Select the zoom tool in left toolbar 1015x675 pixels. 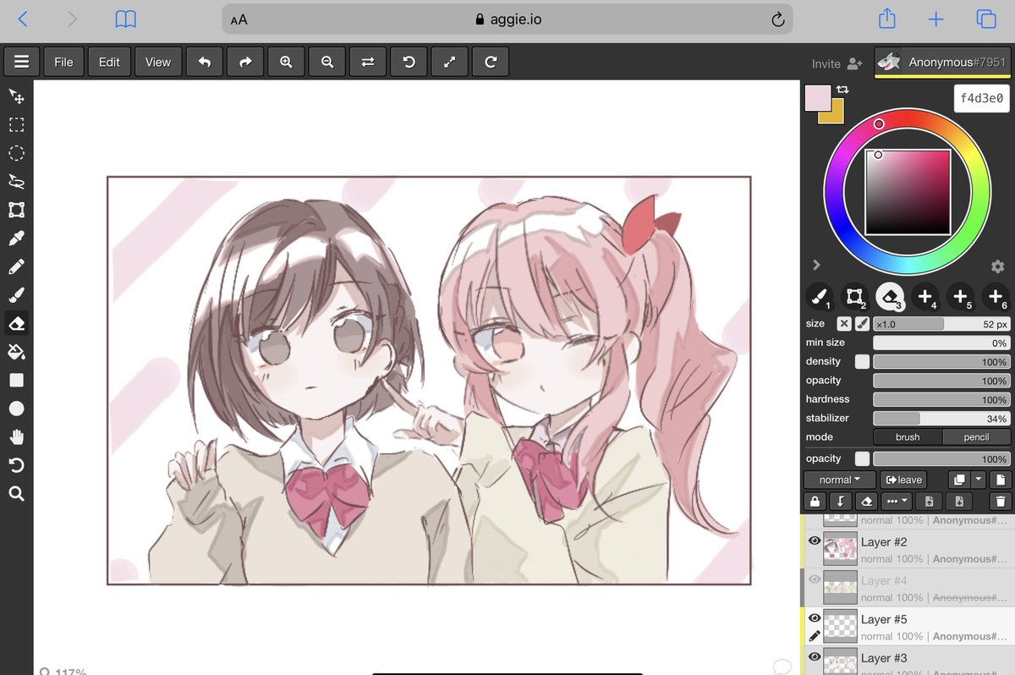[16, 493]
